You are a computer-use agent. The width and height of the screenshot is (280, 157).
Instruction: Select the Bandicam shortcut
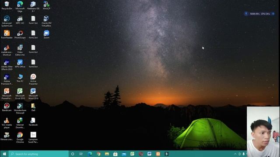pos(7,107)
